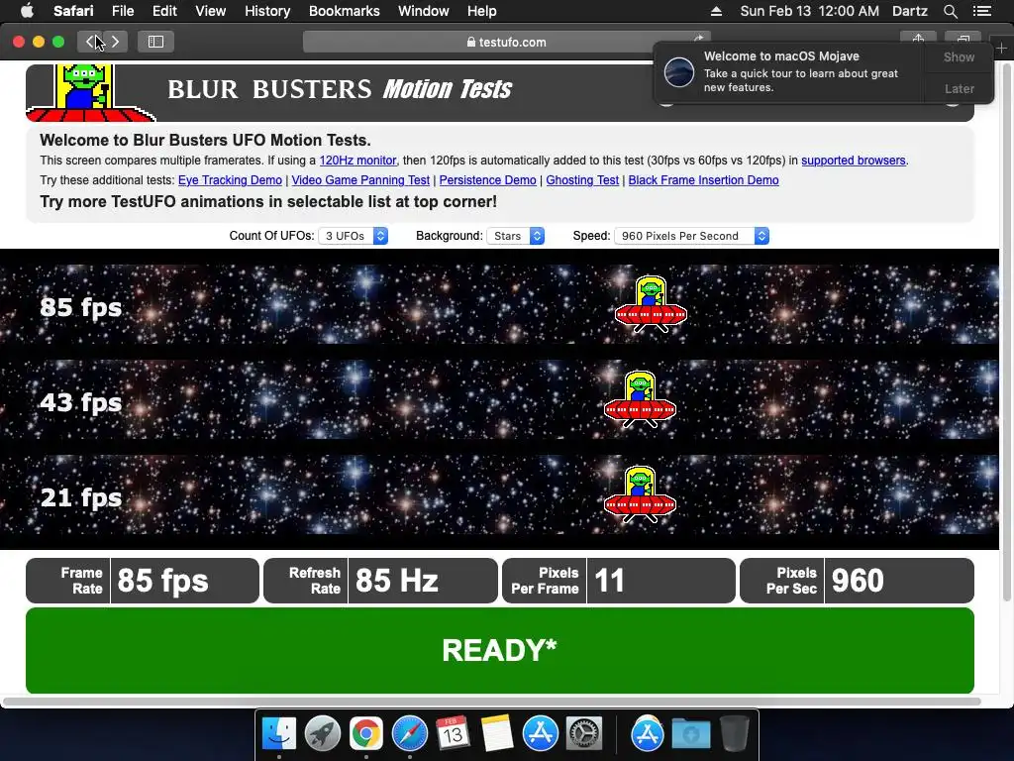The width and height of the screenshot is (1014, 761).
Task: Go back with Safari's back arrow
Action: click(90, 42)
